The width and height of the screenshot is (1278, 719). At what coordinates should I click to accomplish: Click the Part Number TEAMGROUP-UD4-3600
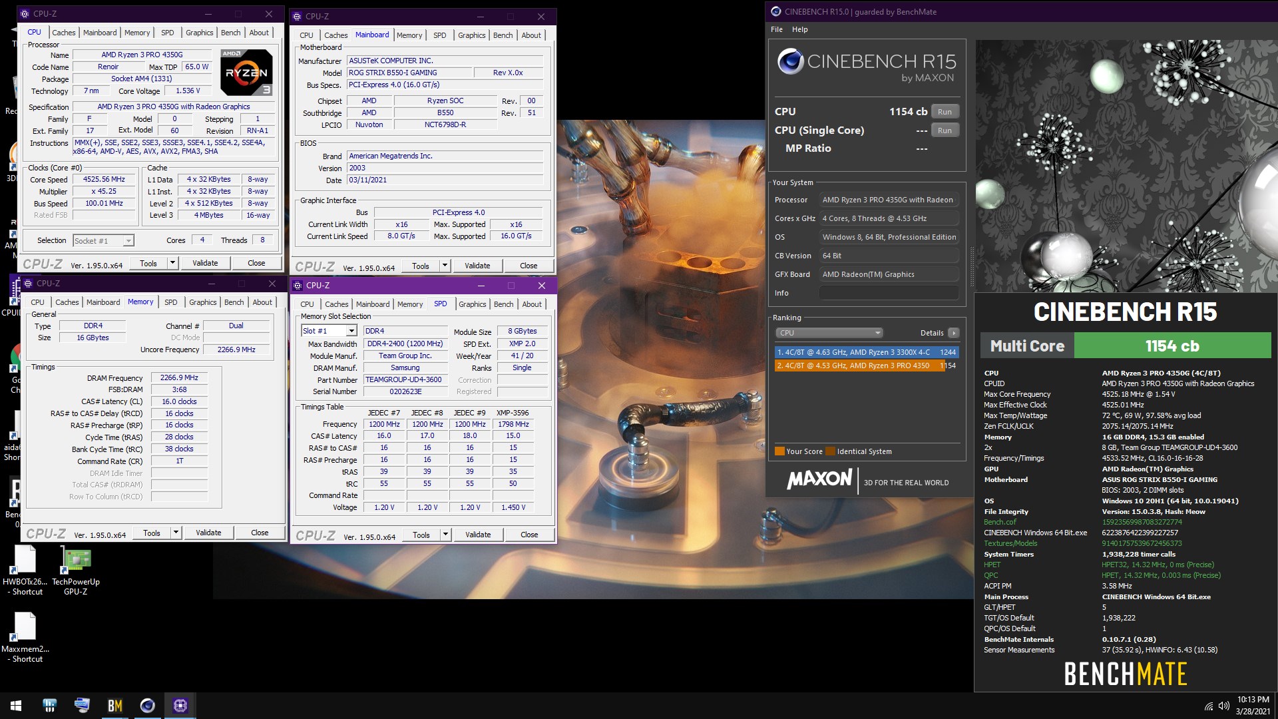pyautogui.click(x=405, y=380)
